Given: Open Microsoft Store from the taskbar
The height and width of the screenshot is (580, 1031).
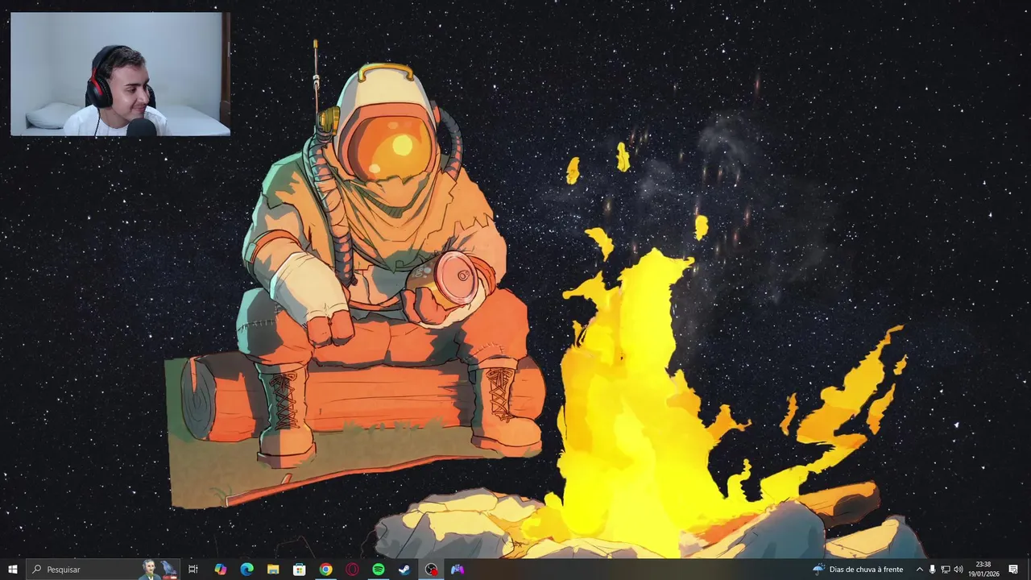Looking at the screenshot, I should tap(299, 570).
